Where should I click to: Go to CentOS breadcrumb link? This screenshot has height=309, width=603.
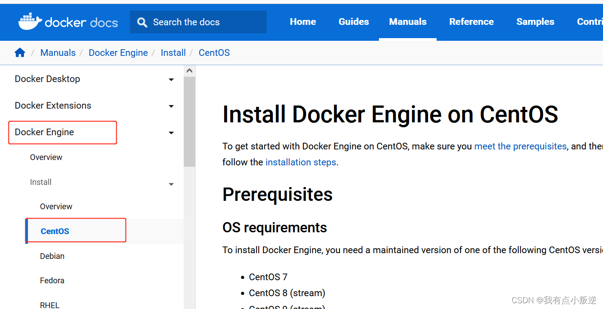pos(214,53)
